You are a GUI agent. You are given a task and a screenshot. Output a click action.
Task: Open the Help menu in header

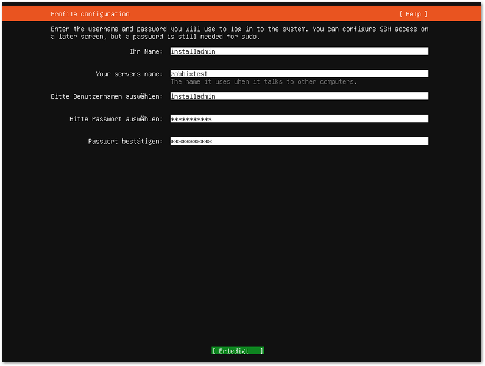pyautogui.click(x=413, y=14)
